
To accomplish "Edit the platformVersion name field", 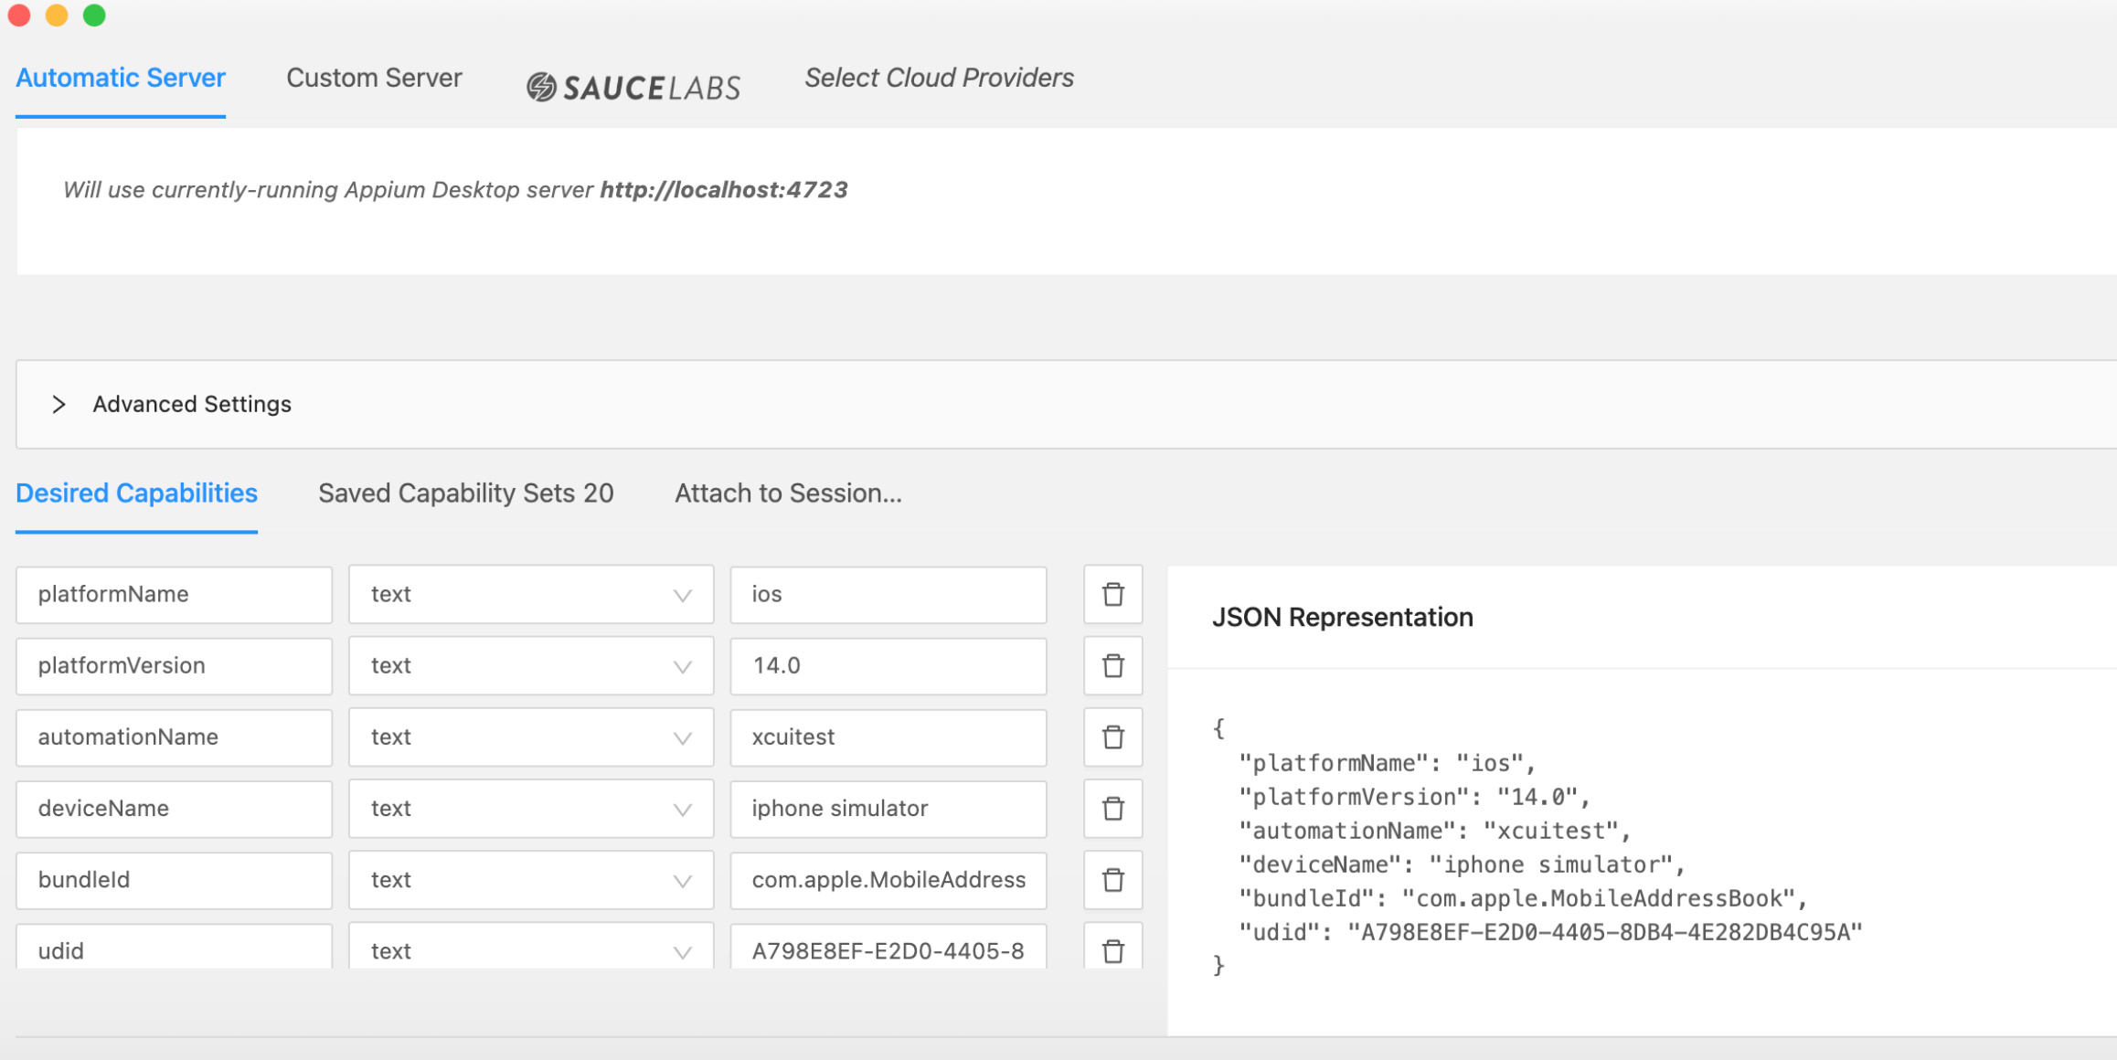I will pos(174,665).
